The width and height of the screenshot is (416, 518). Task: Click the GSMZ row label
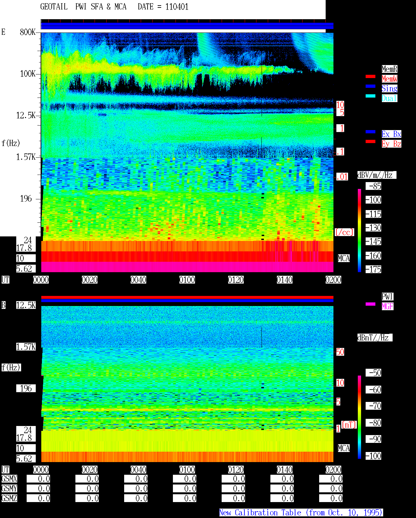click(x=9, y=498)
